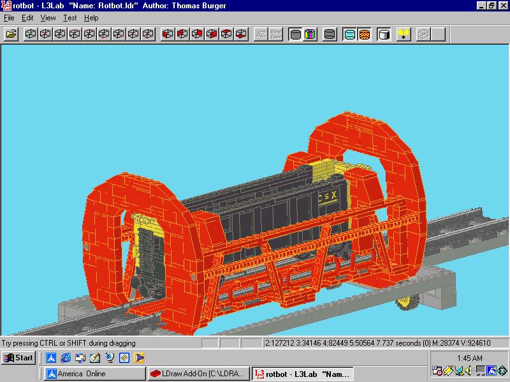Click the yellow bricks with arrow icon
Image resolution: width=510 pixels, height=382 pixels.
point(404,34)
